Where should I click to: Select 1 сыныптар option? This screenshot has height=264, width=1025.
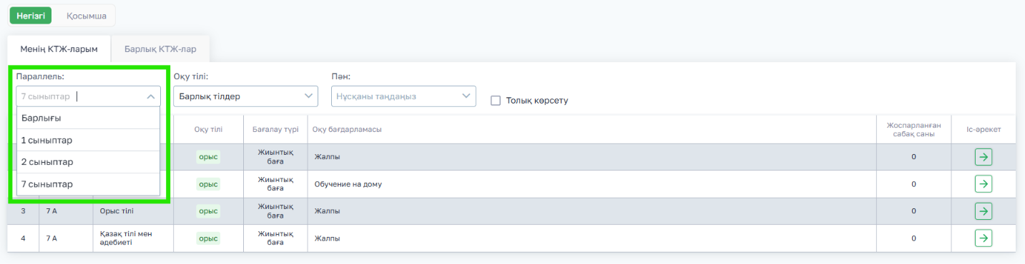point(88,140)
